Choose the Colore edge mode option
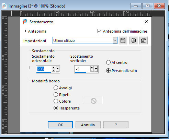 (56, 101)
